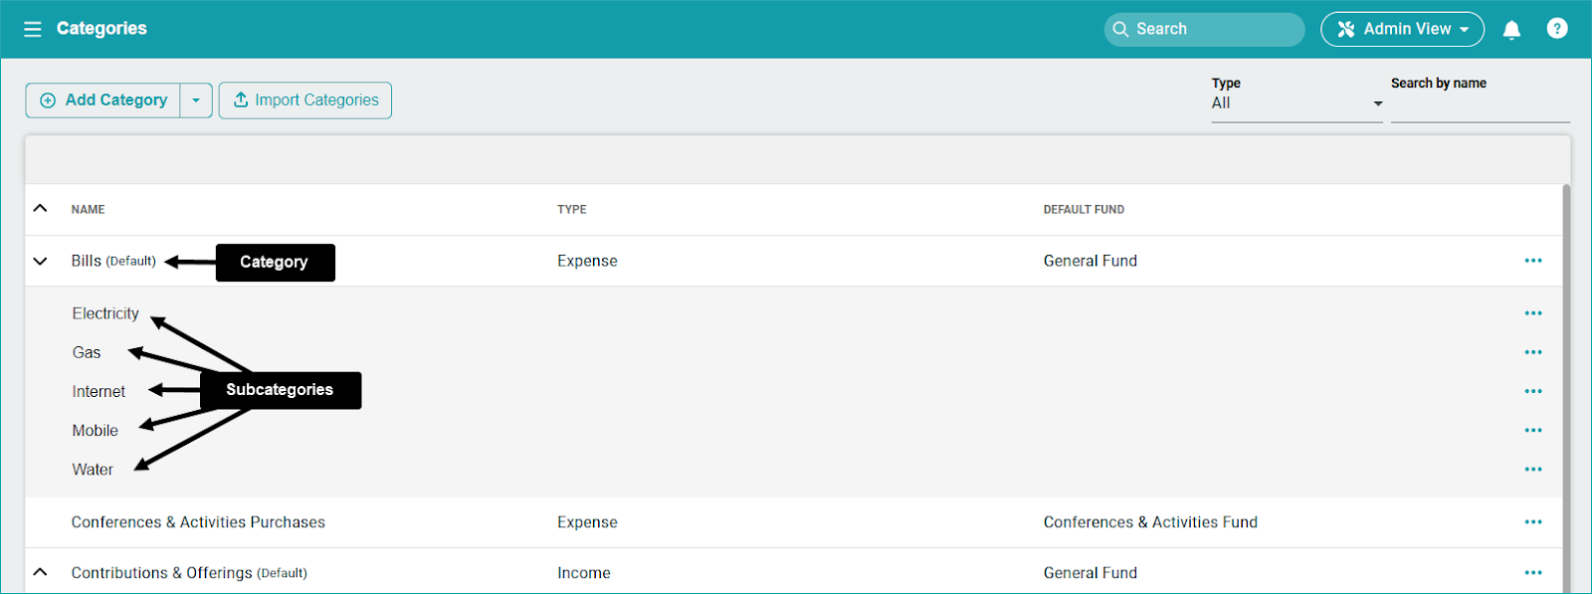
Task: Open the three-dot menu for Mobile
Action: [1533, 431]
